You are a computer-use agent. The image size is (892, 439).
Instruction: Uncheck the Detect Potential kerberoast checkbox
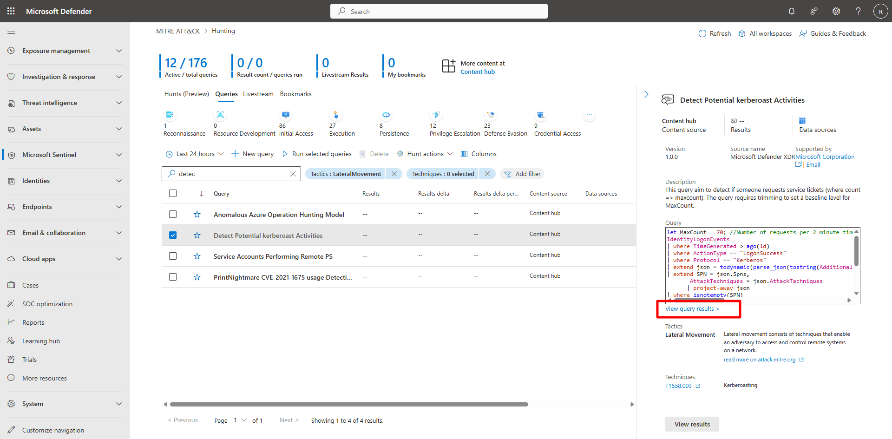tap(173, 235)
